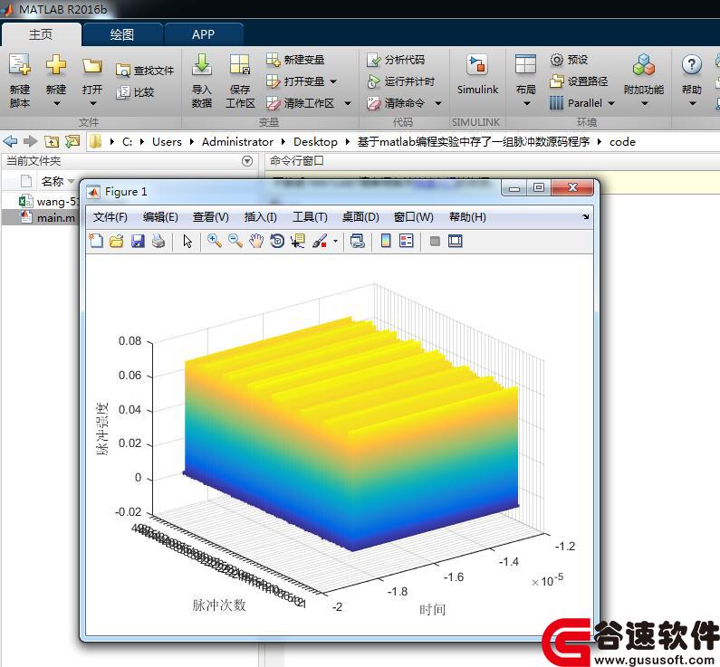Open Simulink from the ribbon
Image resolution: width=720 pixels, height=667 pixels.
tap(477, 73)
